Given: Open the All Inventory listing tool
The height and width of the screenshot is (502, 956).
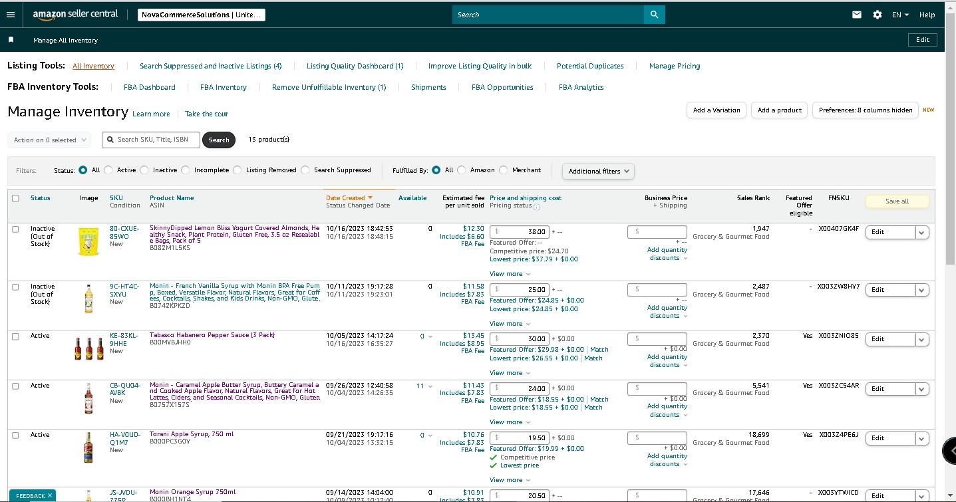Looking at the screenshot, I should tap(93, 66).
